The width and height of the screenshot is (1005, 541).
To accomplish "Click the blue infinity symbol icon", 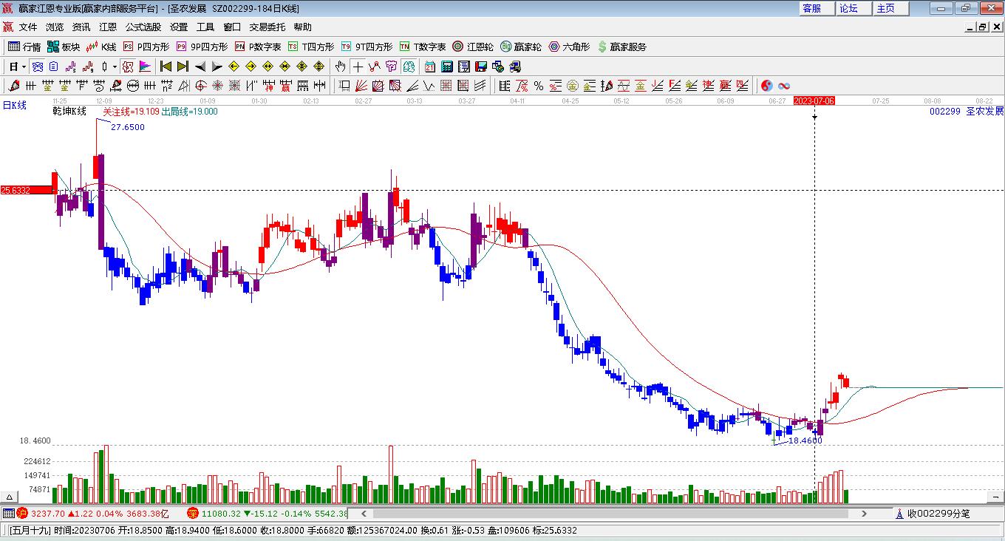I will [x=784, y=86].
